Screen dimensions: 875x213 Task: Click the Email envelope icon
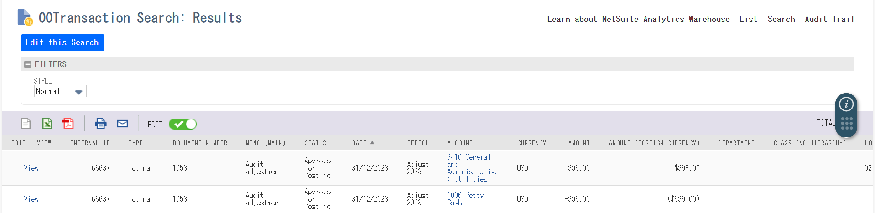pyautogui.click(x=122, y=124)
